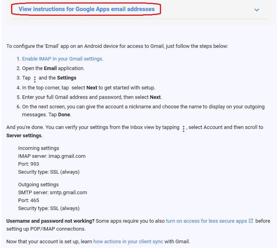Viewport: 277px width, 248px height.
Task: Expand the chevron beside Google Apps instructions
Action: point(257,10)
